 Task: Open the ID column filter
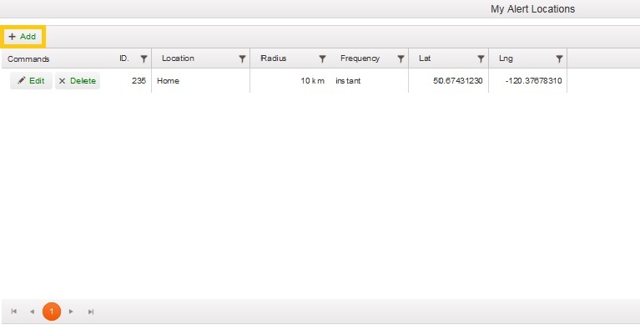point(144,58)
